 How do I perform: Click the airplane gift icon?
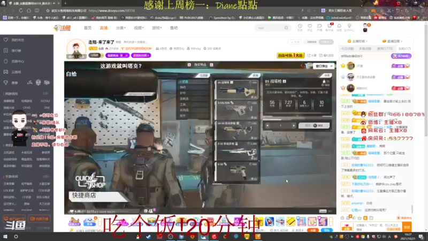tap(280, 222)
